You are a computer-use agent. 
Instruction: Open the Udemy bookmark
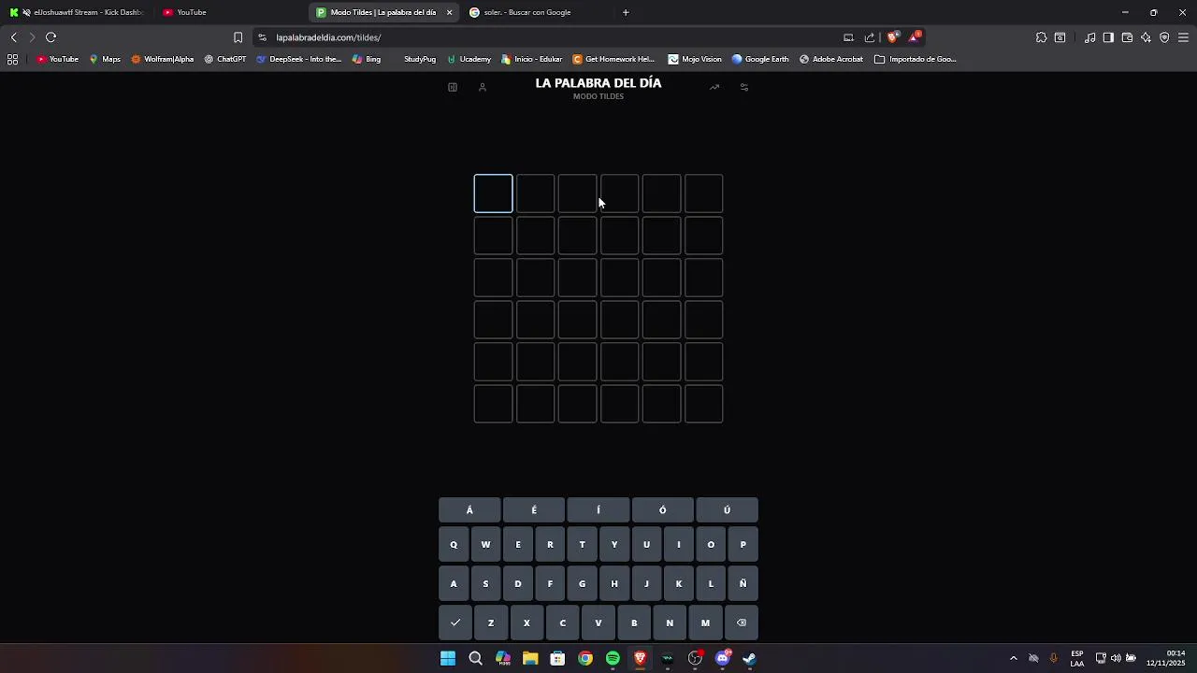(x=469, y=59)
